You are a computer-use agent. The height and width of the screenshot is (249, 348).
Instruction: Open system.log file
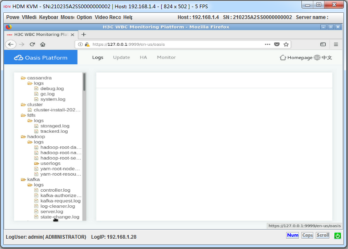click(x=53, y=99)
